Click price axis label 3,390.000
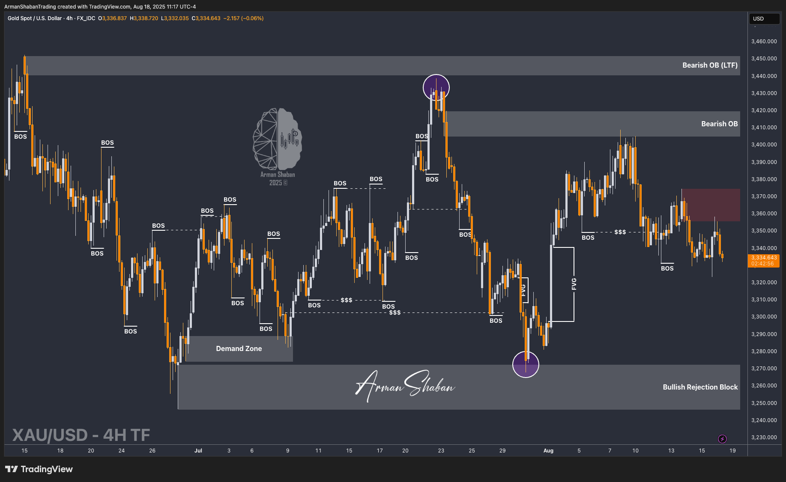The height and width of the screenshot is (482, 786). pyautogui.click(x=764, y=162)
